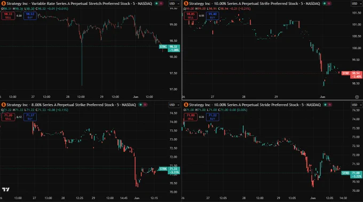Viewport: 363px width, 202px height.
Task: Click red status badge on Strife chart
Action: [329, 4]
